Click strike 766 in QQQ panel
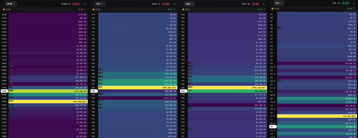The image size is (358, 138). tap(183, 14)
